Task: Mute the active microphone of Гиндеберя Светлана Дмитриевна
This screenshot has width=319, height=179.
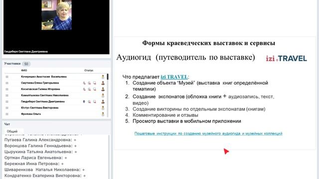Action: [x=84, y=101]
